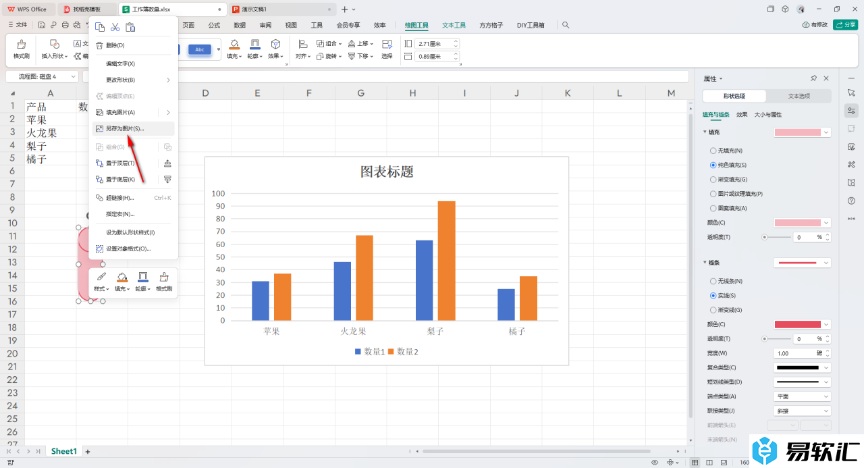Screen dimensions: 864x468
Task: Click 格式刷 in mini toolbar
Action: click(164, 282)
